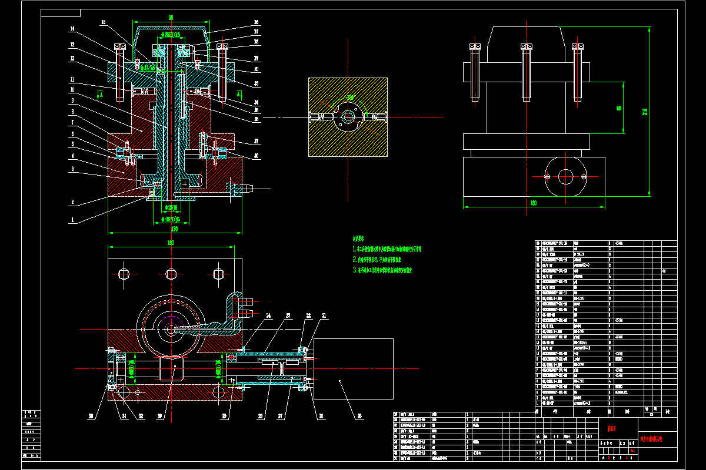Select part balloon number 14
Screen dimensions: 706x470
[x=72, y=29]
